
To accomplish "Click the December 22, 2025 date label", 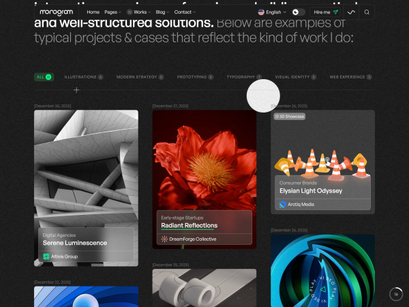I will click(52, 282).
